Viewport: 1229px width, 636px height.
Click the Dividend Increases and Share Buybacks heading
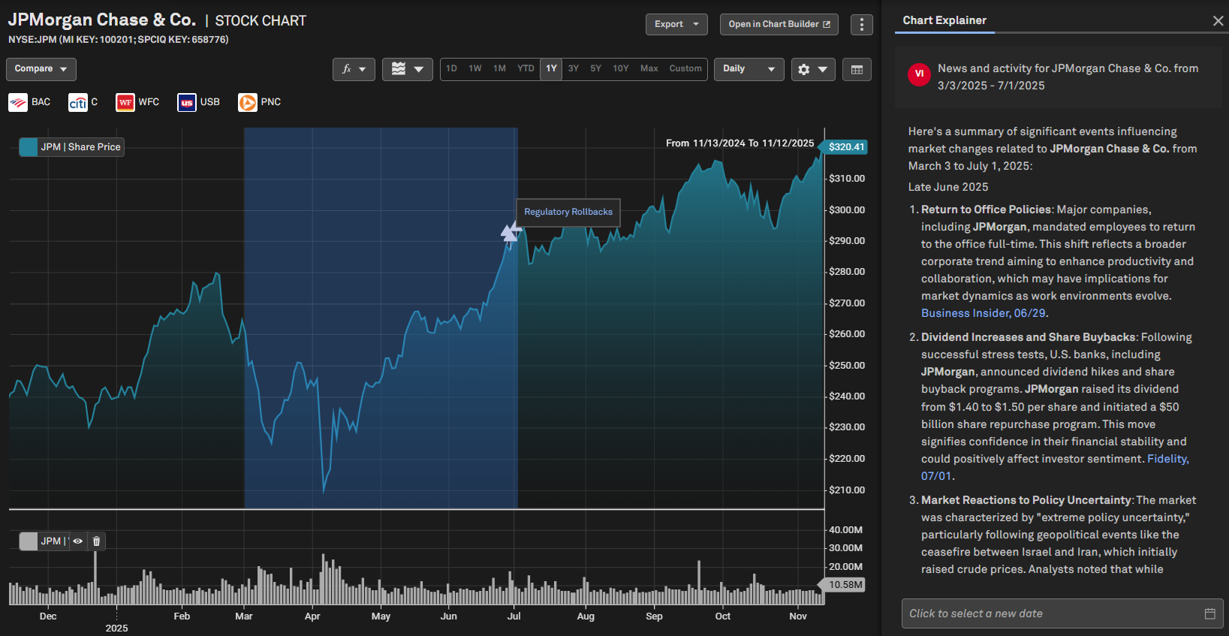coord(1029,337)
